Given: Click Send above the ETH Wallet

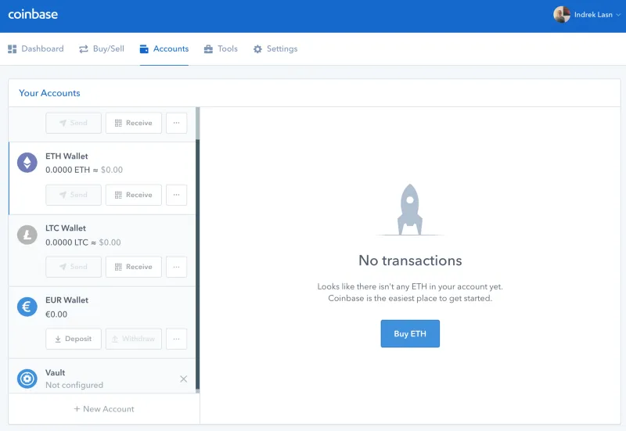Looking at the screenshot, I should pyautogui.click(x=74, y=123).
